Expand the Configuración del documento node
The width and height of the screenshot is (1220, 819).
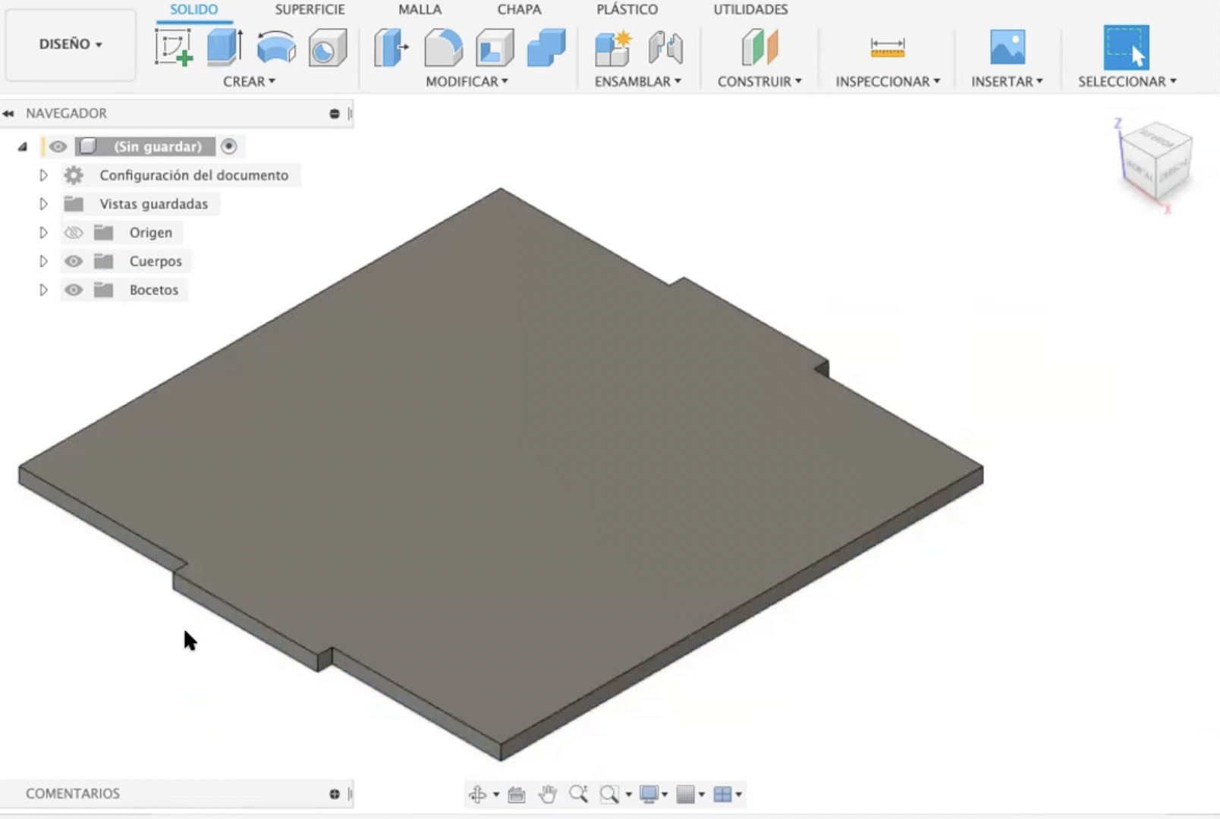[43, 175]
